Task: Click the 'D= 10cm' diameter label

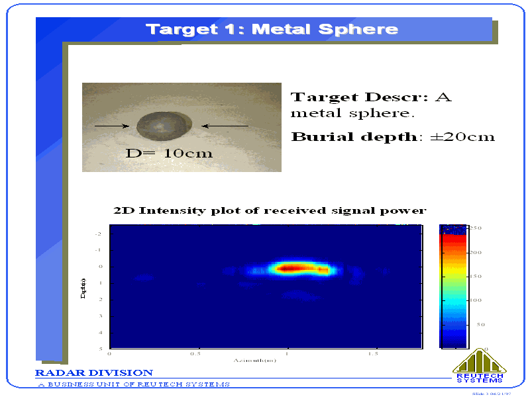Action: (x=170, y=154)
